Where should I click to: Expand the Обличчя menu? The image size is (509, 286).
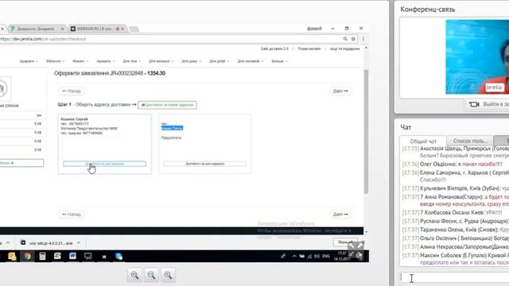[55, 61]
